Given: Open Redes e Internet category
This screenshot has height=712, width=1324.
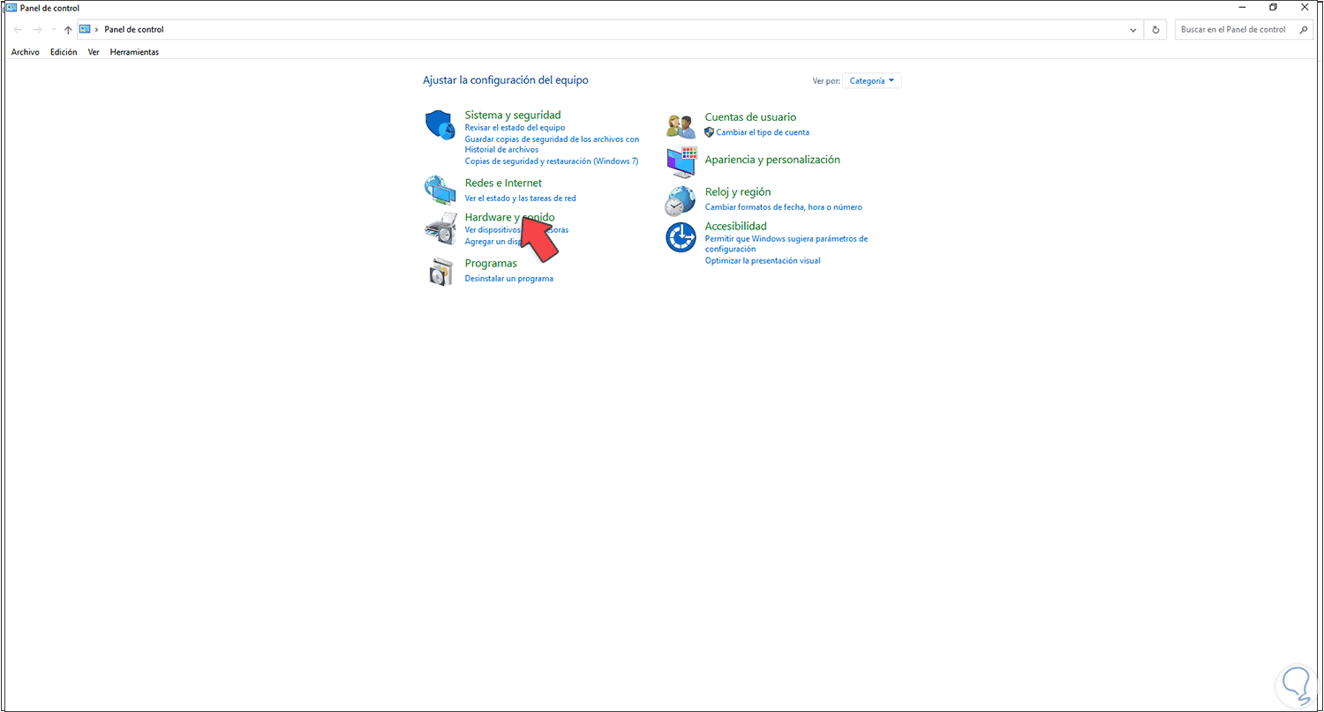Looking at the screenshot, I should pos(503,183).
